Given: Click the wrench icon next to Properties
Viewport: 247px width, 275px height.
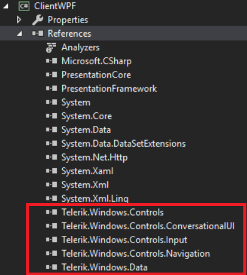Looking at the screenshot, I should coord(38,20).
